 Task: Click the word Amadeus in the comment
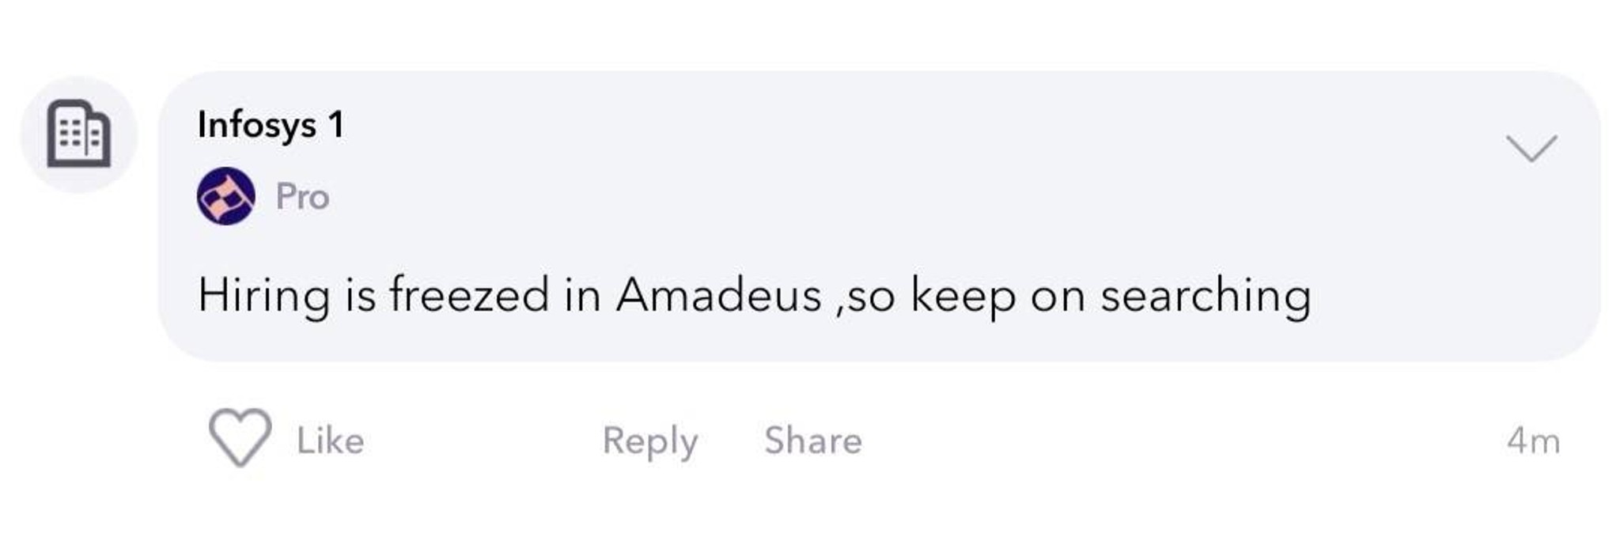coord(718,295)
